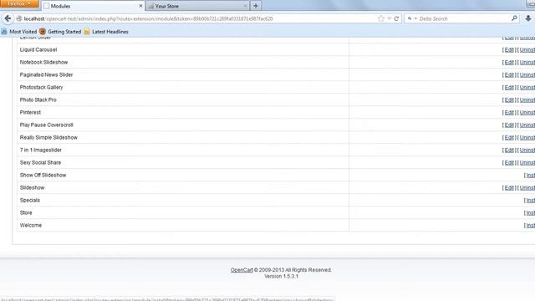Edit the Slideshow module
Image resolution: width=535 pixels, height=301 pixels.
[509, 188]
